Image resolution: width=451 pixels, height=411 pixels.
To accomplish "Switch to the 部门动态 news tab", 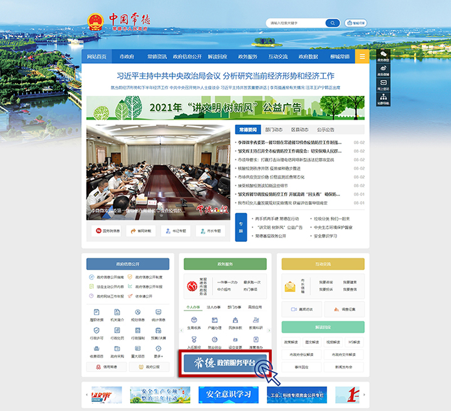I will [x=274, y=130].
